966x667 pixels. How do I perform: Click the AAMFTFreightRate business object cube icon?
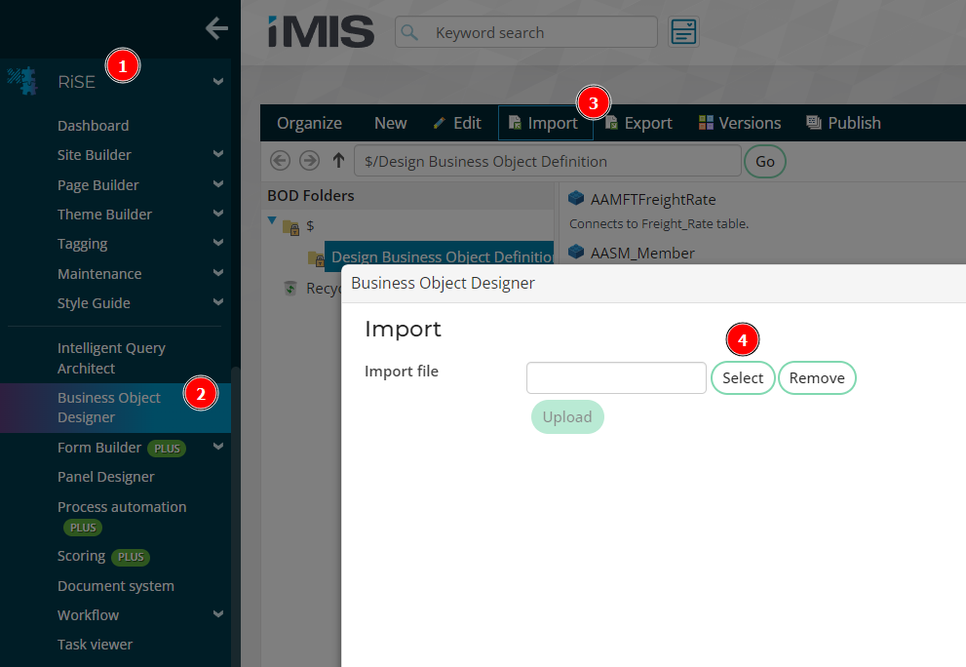575,199
